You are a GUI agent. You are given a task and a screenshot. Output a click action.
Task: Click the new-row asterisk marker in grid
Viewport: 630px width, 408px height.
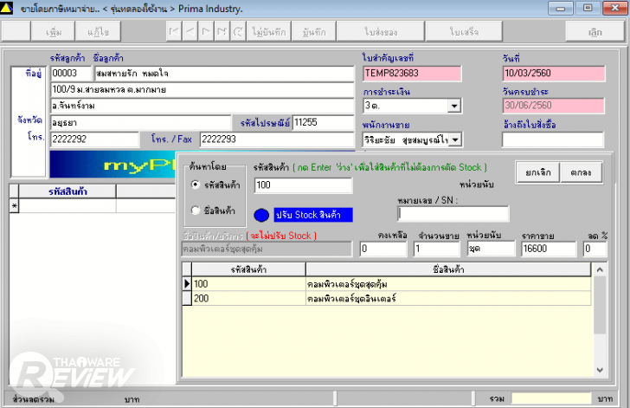14,206
